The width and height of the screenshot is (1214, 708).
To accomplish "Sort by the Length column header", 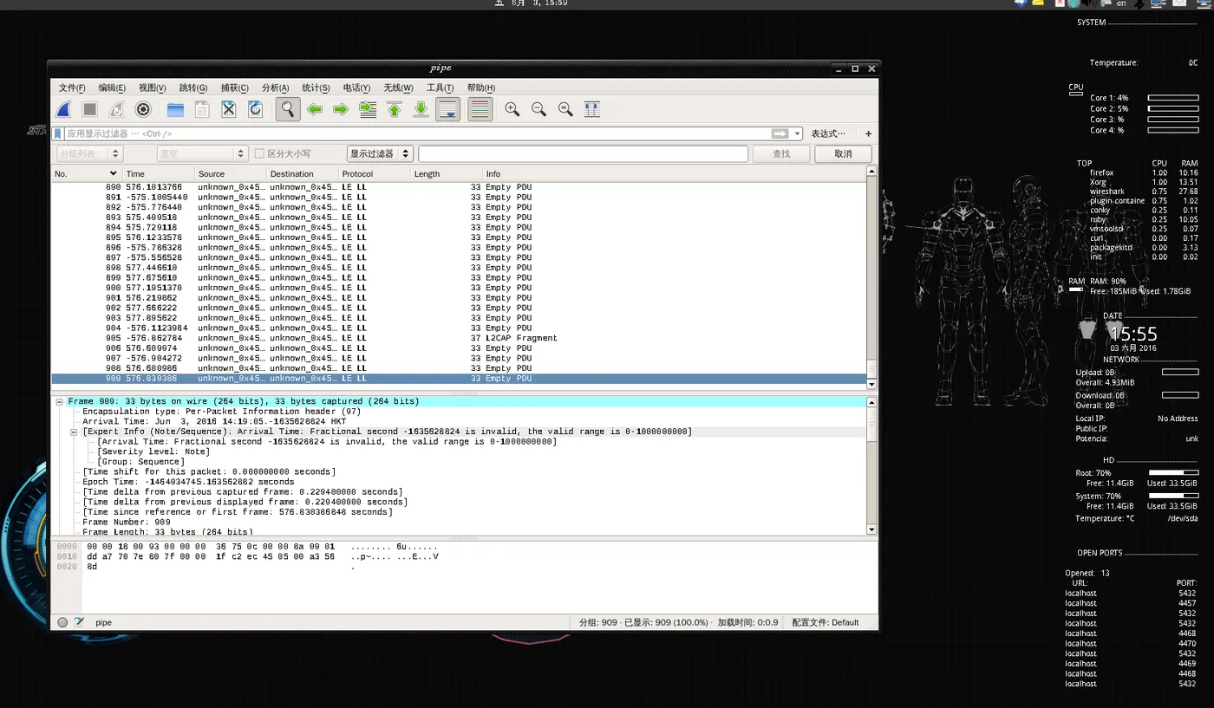I will click(x=447, y=174).
